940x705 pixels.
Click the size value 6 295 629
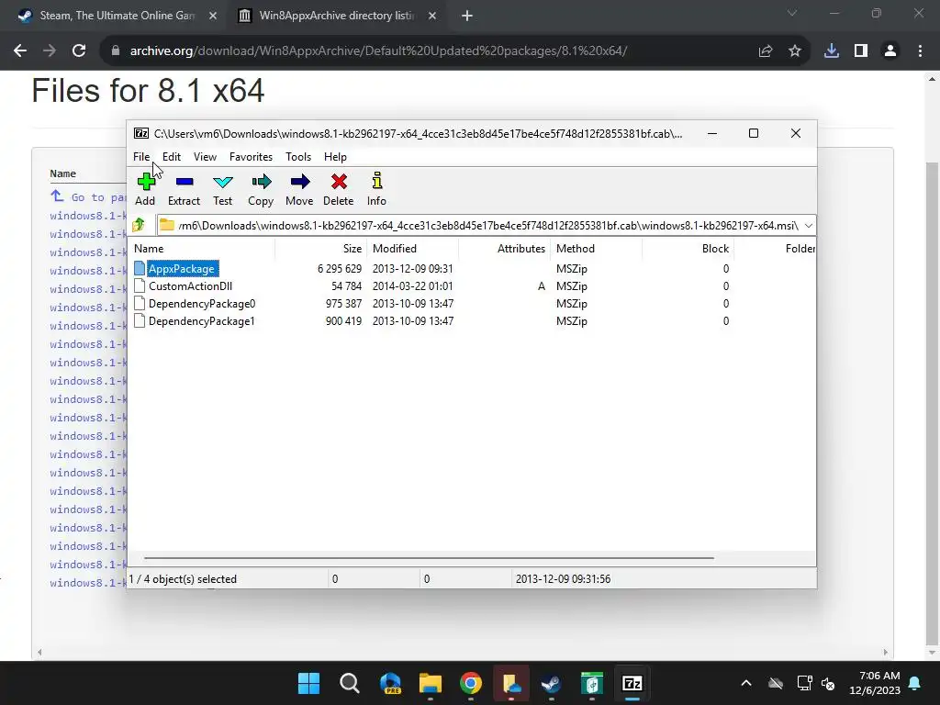coord(340,269)
